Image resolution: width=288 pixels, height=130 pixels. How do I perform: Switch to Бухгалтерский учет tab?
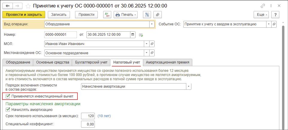tap(91, 62)
